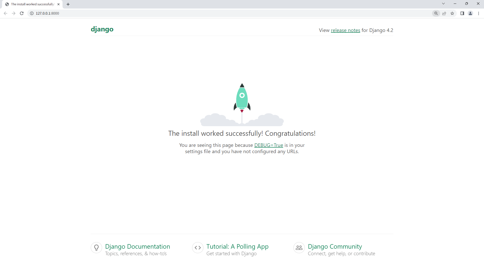The width and height of the screenshot is (484, 264).
Task: Minimize the browser window
Action: click(x=455, y=4)
